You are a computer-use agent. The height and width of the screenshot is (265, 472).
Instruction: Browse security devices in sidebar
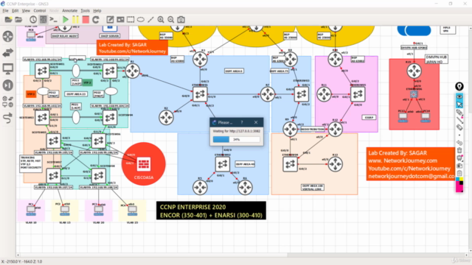[x=8, y=85]
